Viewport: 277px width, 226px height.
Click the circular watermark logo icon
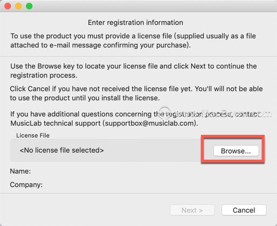point(164,113)
